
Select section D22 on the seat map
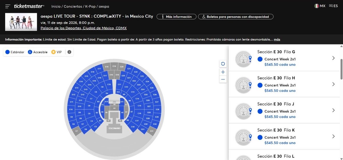[134, 81]
